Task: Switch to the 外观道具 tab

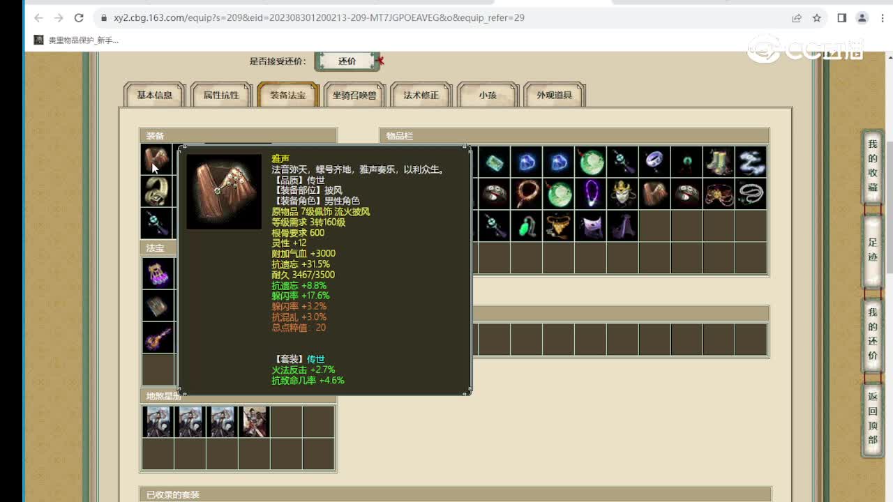Action: pyautogui.click(x=555, y=95)
